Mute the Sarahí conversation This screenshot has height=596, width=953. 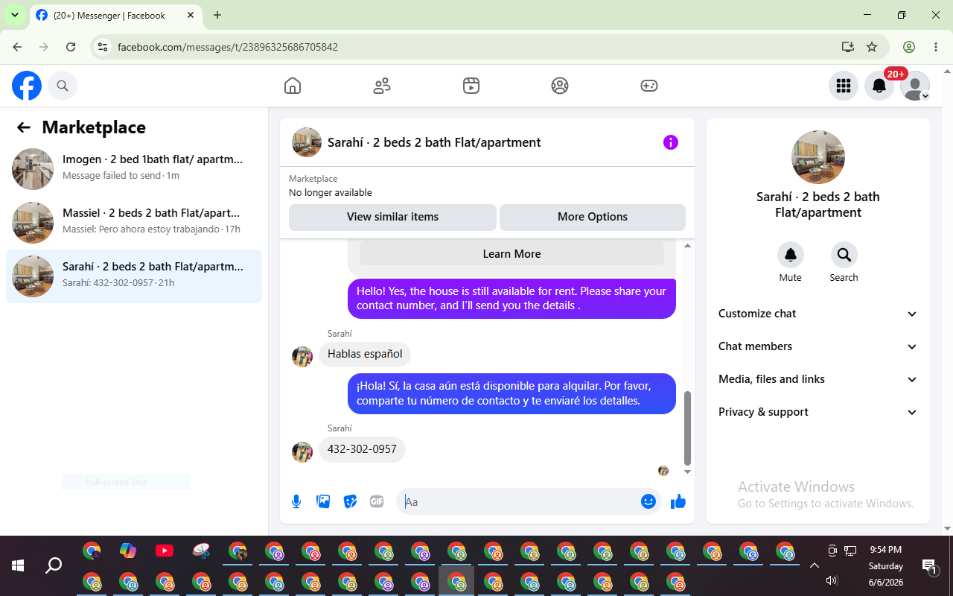[x=791, y=255]
